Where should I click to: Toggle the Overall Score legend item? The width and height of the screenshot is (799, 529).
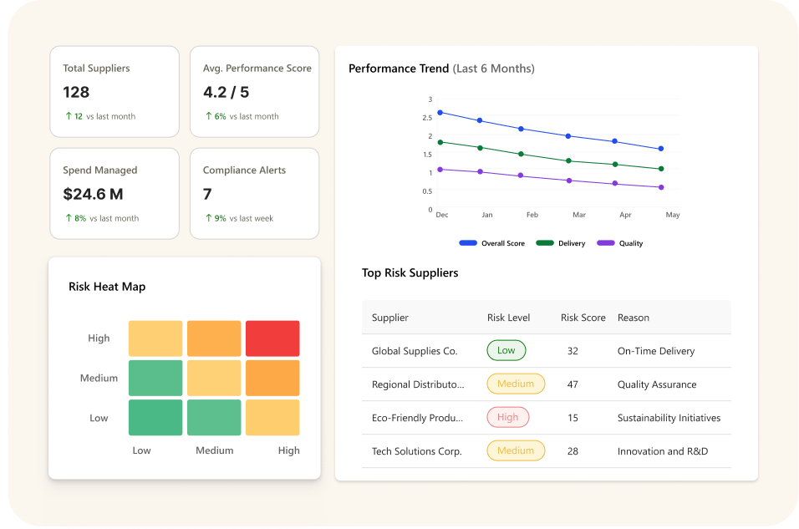pos(491,243)
